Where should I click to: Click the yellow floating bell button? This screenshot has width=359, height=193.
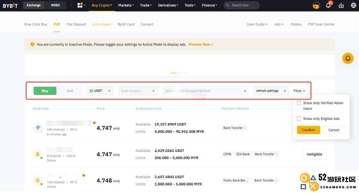(348, 58)
